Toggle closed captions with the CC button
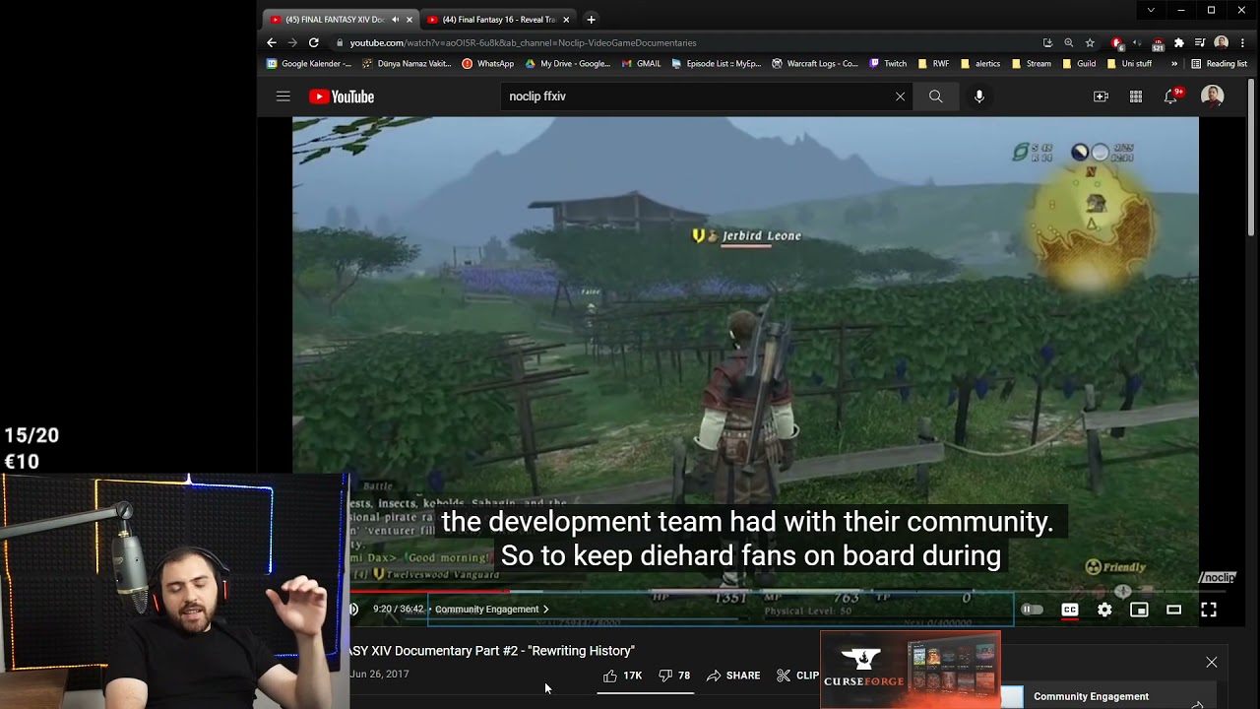1260x709 pixels. 1070,610
